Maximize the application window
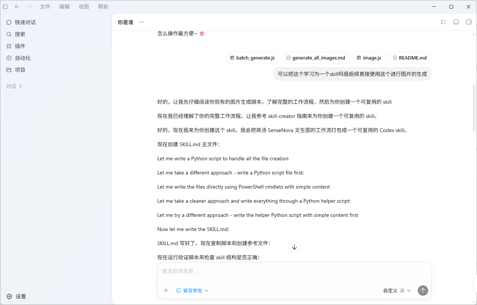477x305 pixels. click(x=451, y=7)
